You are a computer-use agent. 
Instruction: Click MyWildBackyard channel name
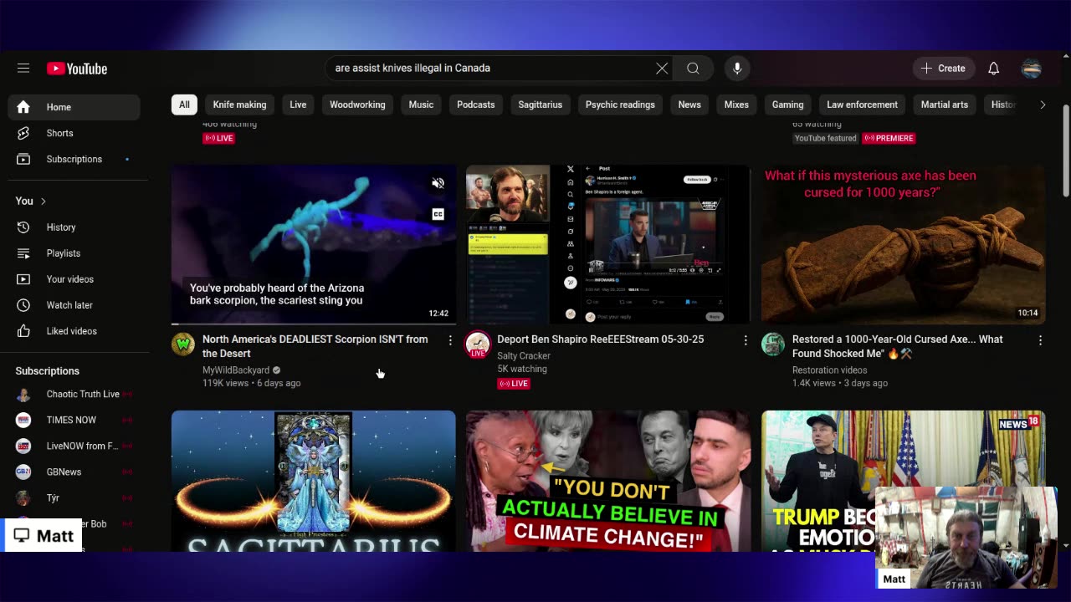(236, 370)
